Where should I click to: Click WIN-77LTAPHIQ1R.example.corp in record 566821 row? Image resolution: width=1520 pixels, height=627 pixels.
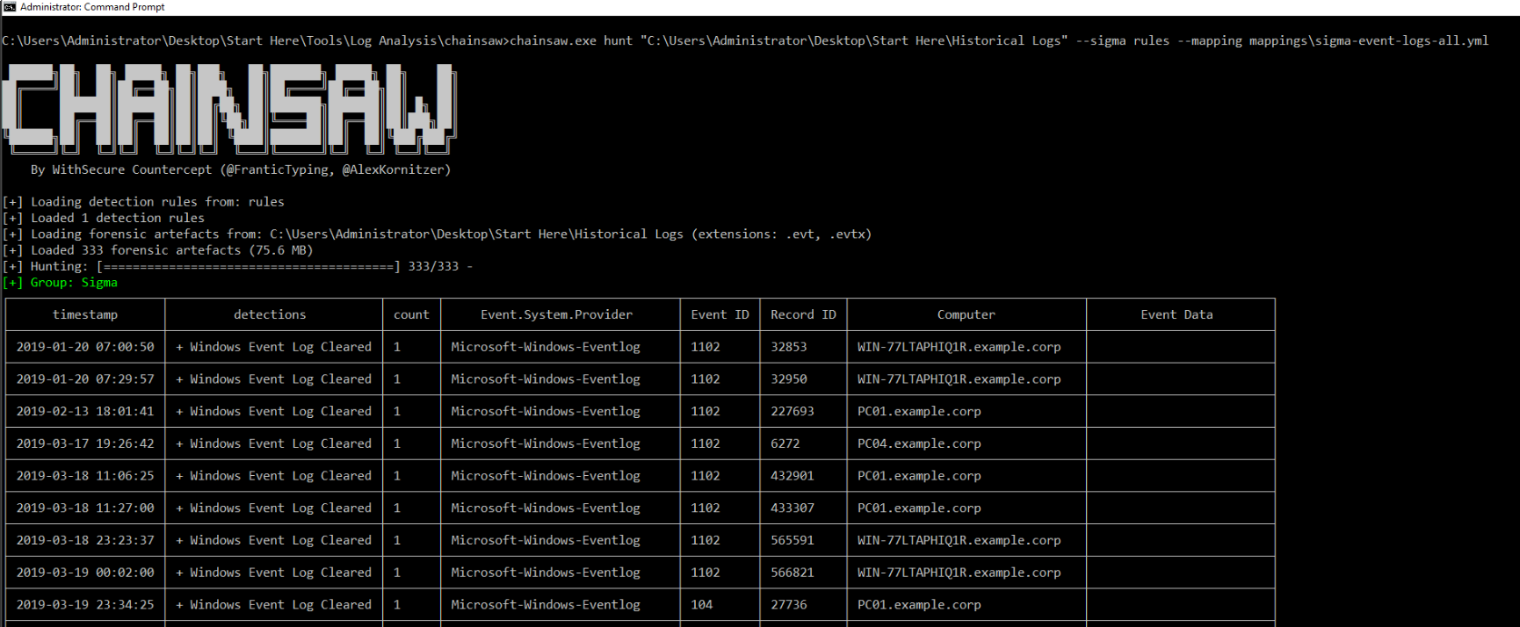click(959, 573)
